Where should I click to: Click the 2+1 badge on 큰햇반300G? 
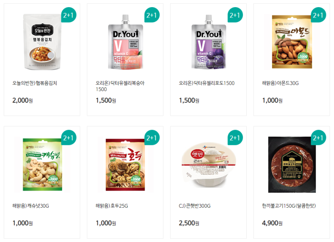(x=235, y=138)
